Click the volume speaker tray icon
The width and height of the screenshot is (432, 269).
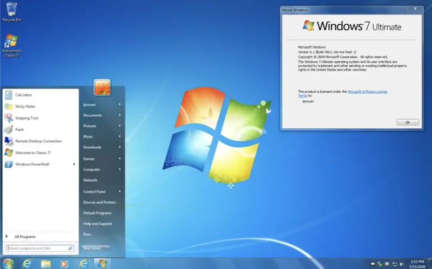pos(401,264)
